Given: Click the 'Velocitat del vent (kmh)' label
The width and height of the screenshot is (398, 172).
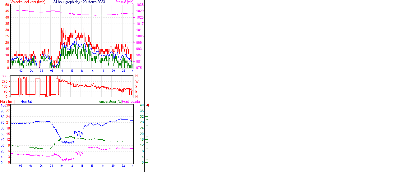Looking at the screenshot, I should pos(28,2).
